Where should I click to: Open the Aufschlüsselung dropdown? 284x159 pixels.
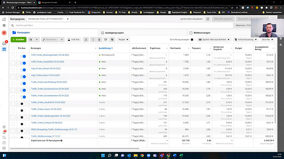[246, 40]
